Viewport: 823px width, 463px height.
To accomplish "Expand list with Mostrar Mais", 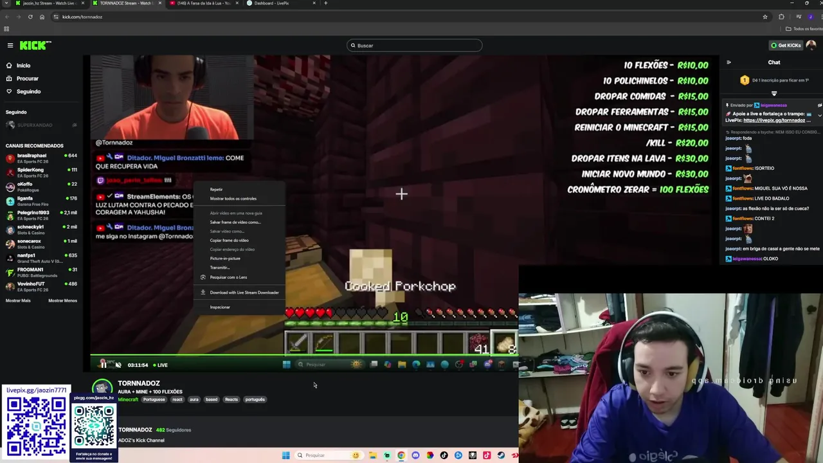I will pyautogui.click(x=18, y=300).
